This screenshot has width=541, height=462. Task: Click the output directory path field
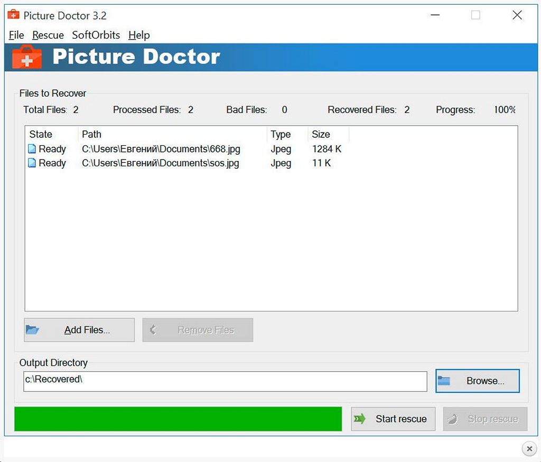(x=225, y=381)
